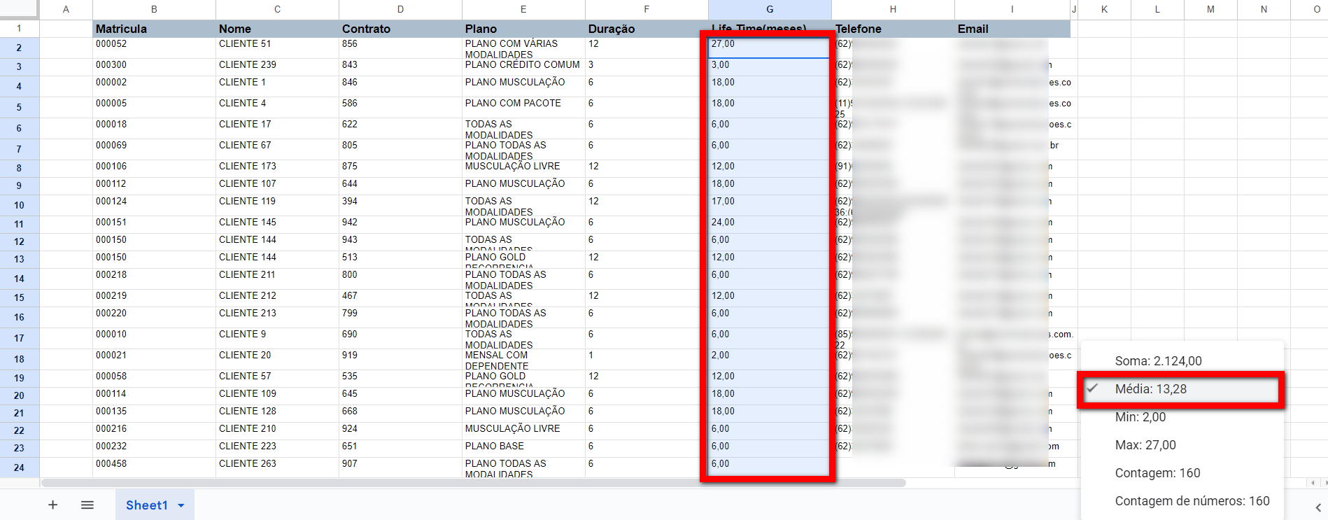
Task: Select column E header
Action: tap(523, 9)
